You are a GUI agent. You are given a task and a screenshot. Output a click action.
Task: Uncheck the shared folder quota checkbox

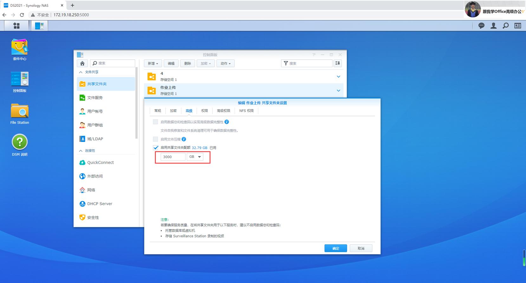click(x=155, y=148)
